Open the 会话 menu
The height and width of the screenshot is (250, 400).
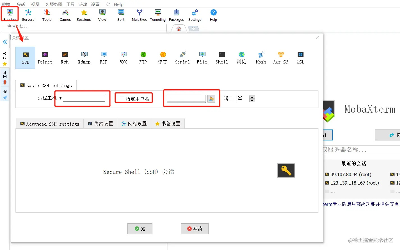pos(21,4)
